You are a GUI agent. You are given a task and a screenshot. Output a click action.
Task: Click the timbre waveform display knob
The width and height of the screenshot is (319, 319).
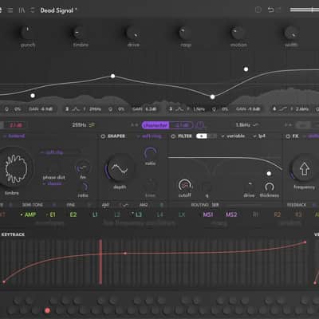coord(15,168)
